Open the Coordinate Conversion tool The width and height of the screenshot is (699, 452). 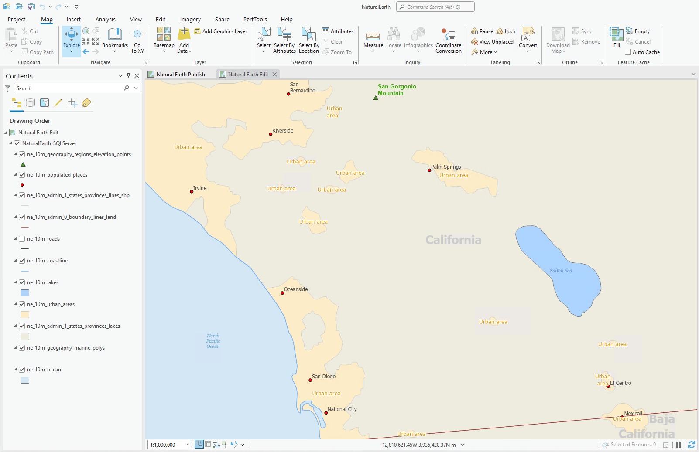(x=449, y=40)
